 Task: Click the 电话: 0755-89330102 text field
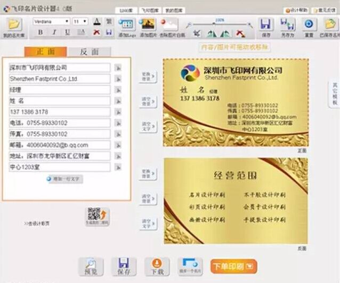coord(60,123)
